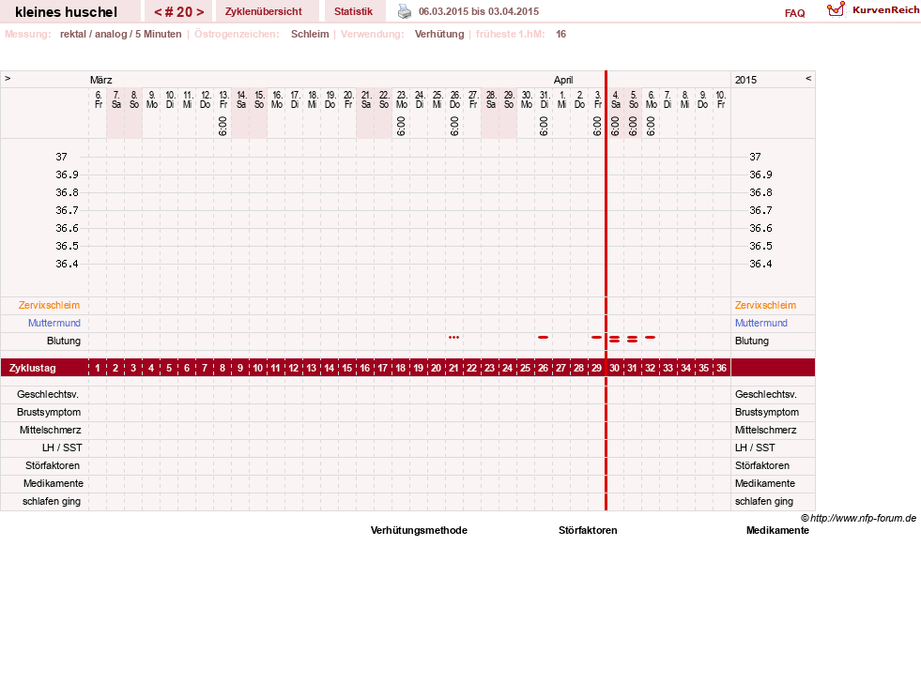
Task: Click the printer icon
Action: click(404, 11)
